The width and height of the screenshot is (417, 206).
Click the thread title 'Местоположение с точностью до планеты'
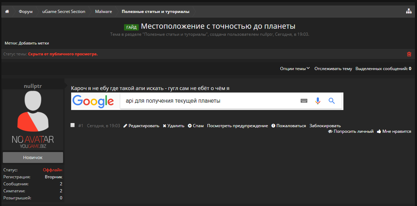click(218, 26)
